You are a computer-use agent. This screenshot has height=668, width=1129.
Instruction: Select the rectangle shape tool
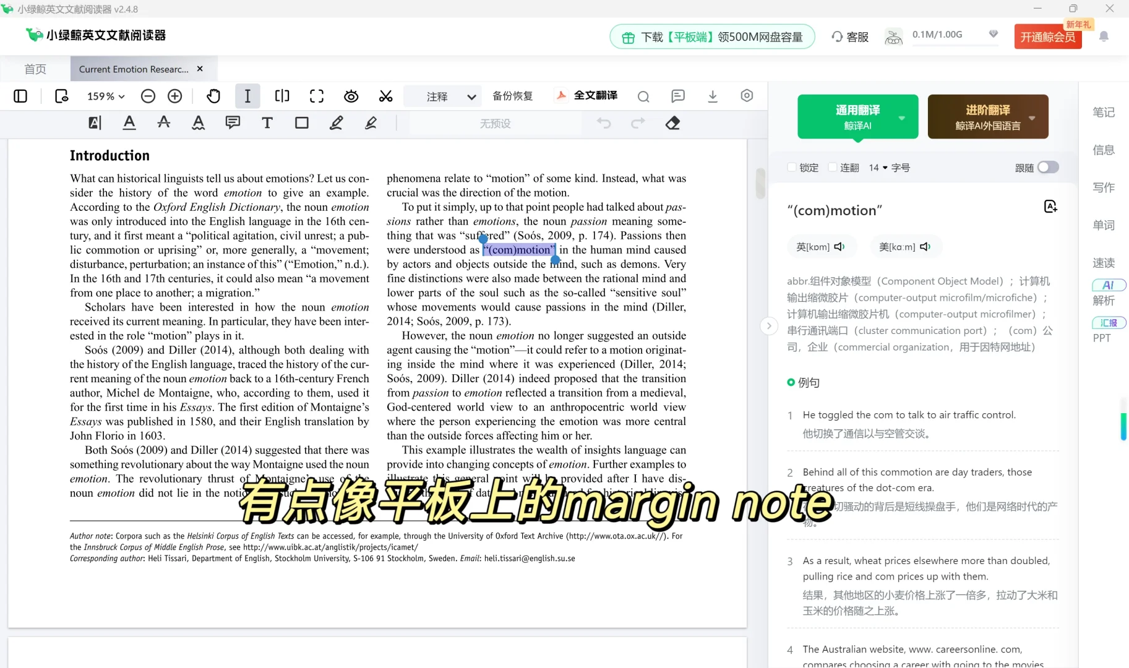click(302, 122)
